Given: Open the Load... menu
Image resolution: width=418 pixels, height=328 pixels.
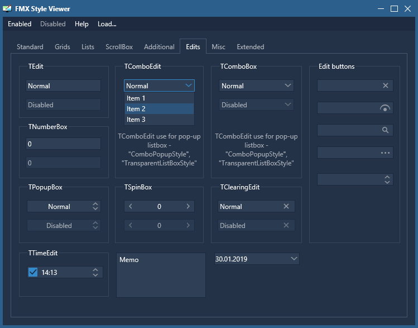Looking at the screenshot, I should 107,24.
